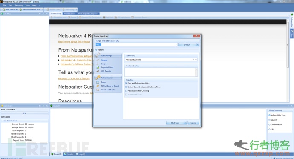Switch to HTTP Request / Response tab
The image size is (294, 159).
(88, 14)
